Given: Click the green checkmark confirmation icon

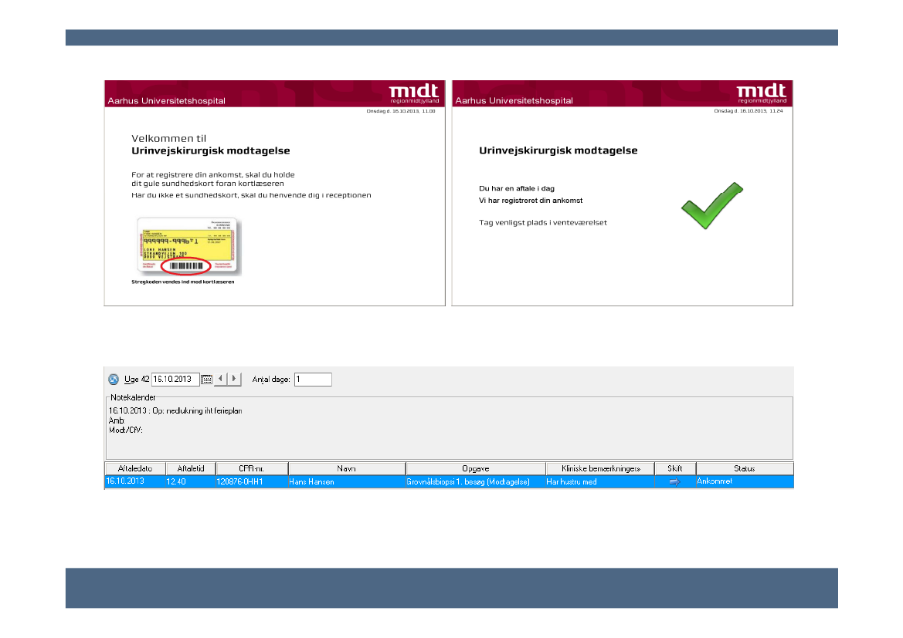Looking at the screenshot, I should click(711, 205).
